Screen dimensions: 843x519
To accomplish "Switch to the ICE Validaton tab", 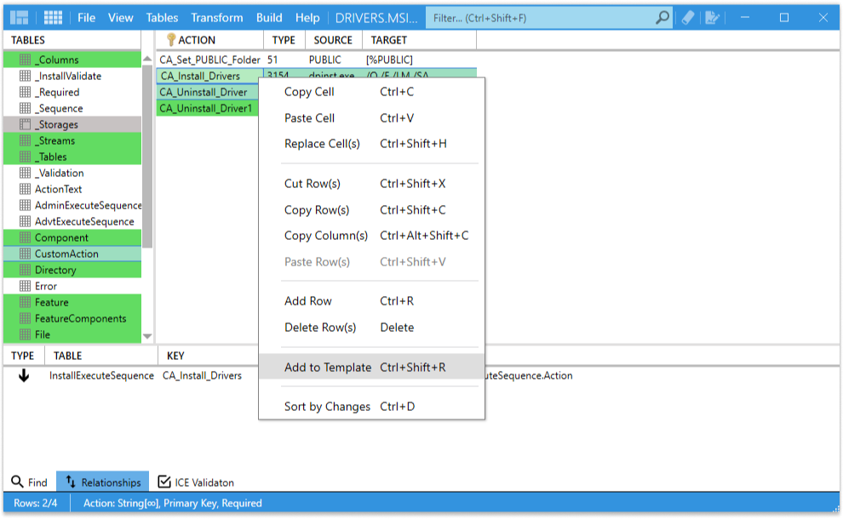I will click(196, 482).
